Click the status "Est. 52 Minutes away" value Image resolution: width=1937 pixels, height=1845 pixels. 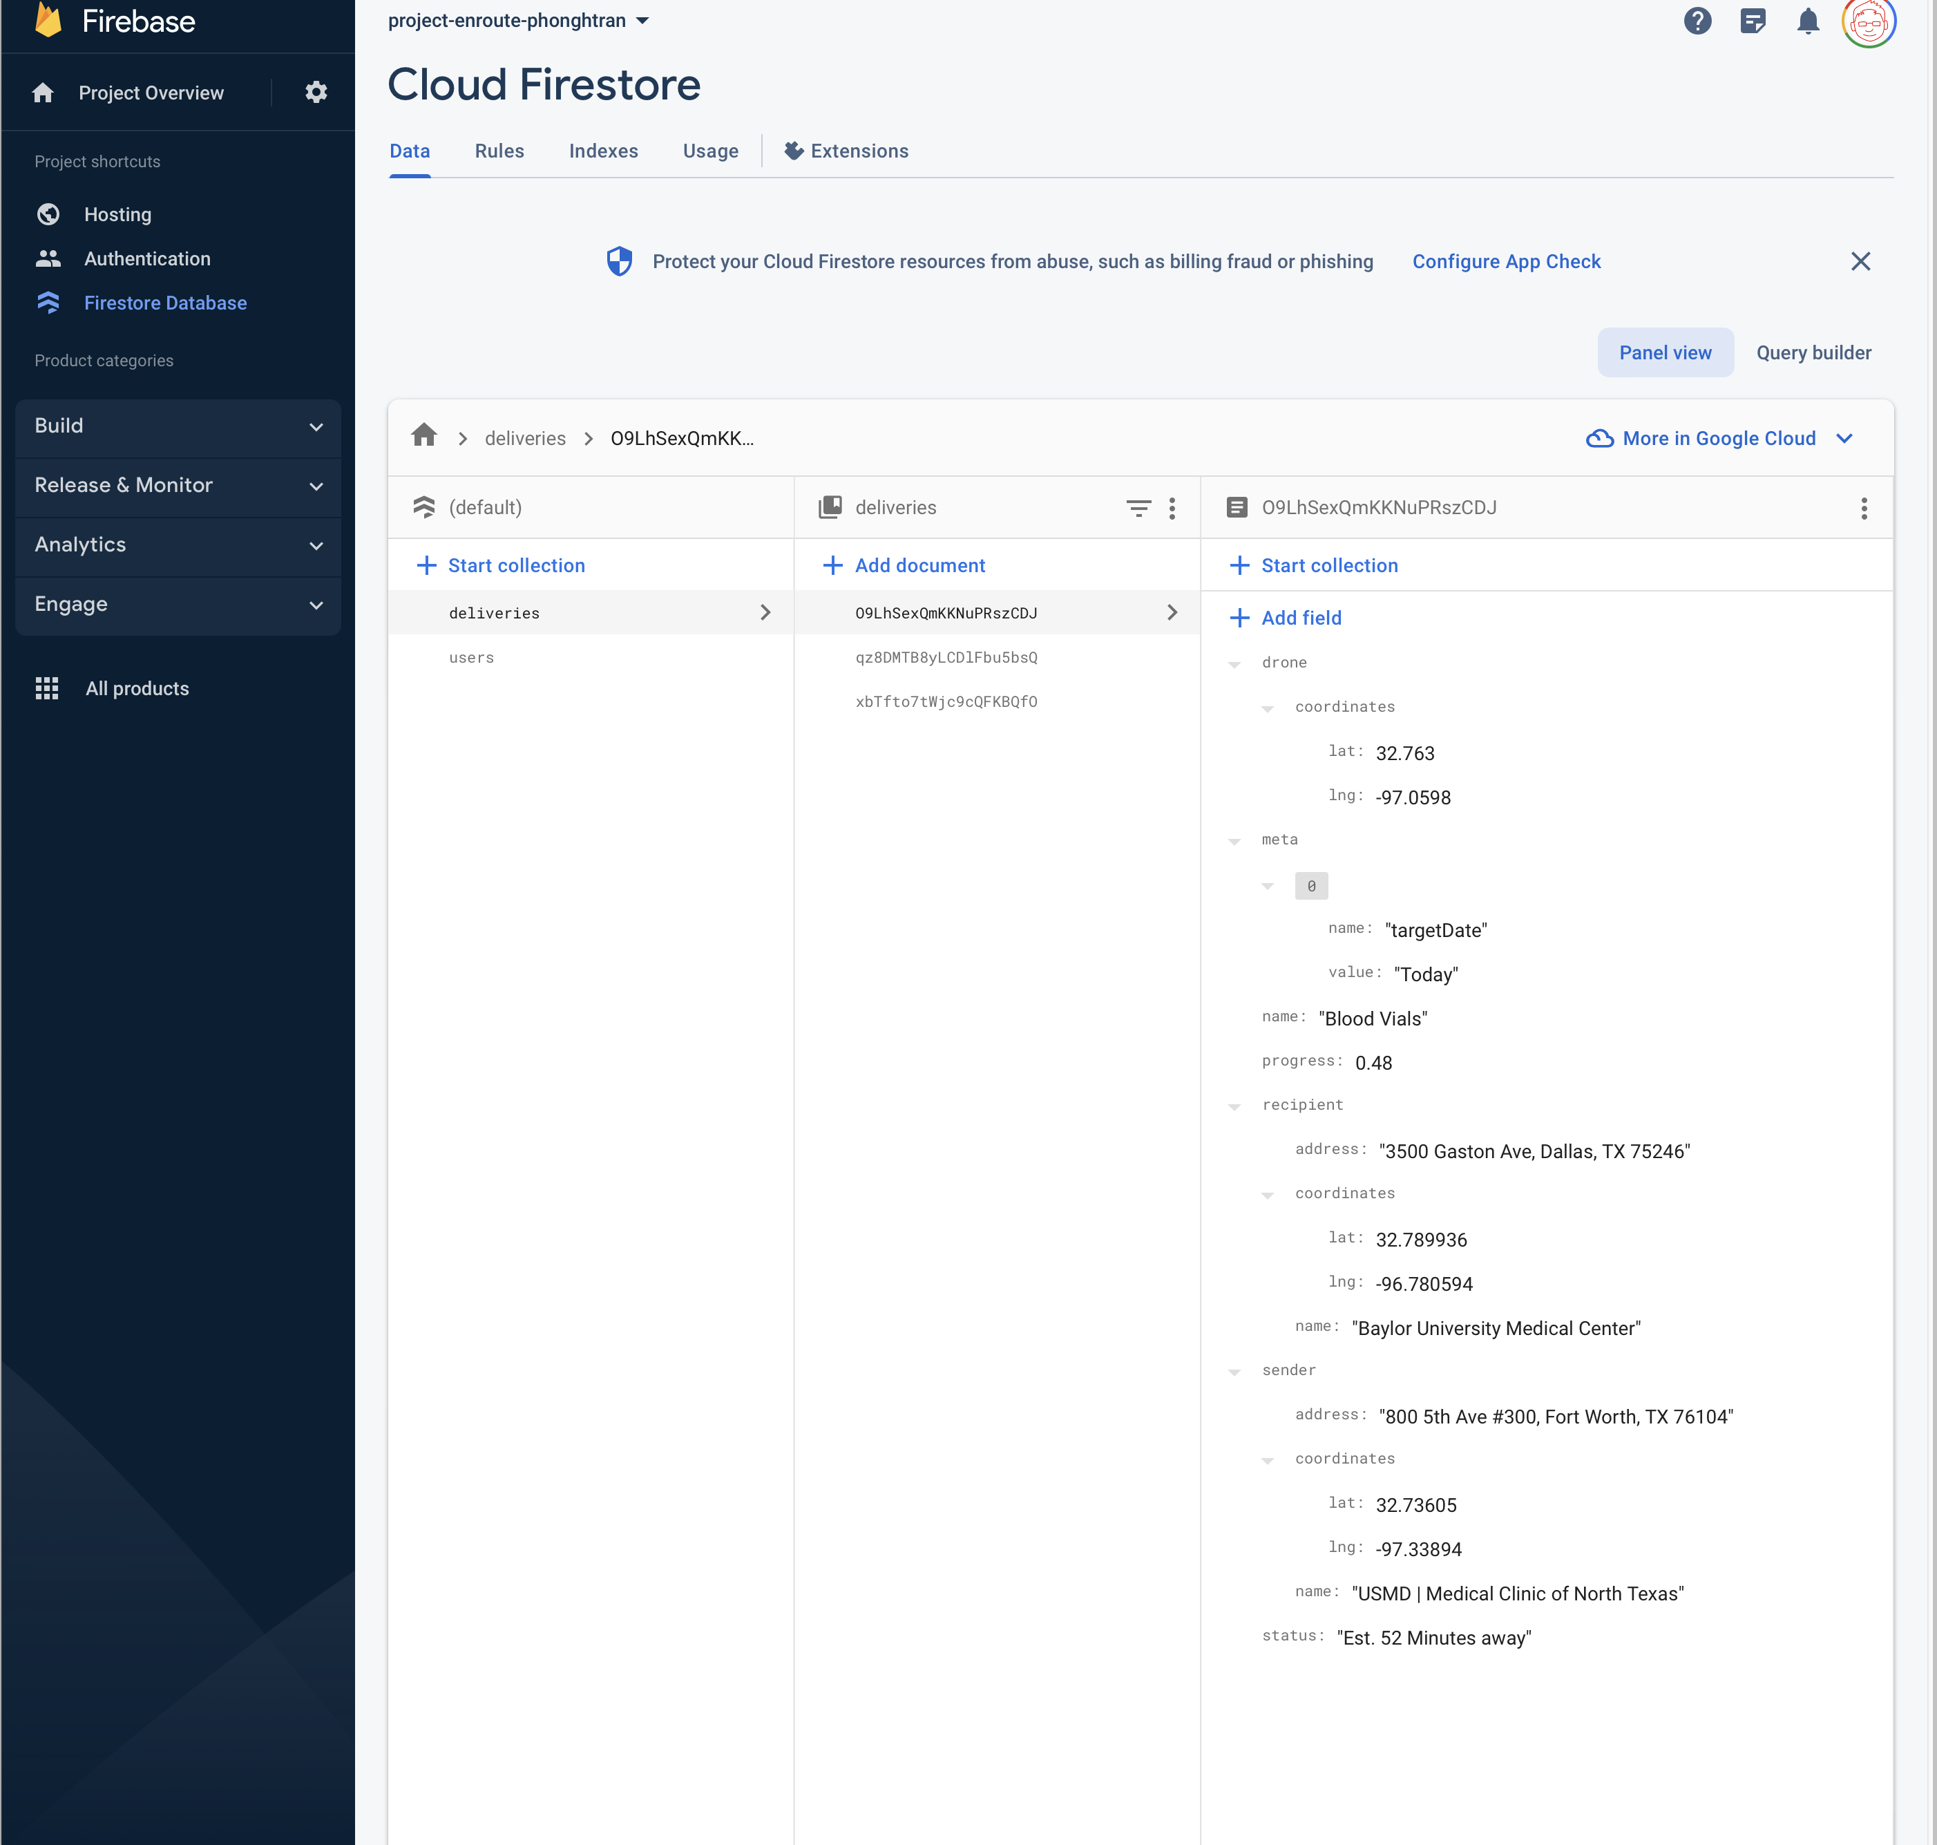click(1435, 1638)
